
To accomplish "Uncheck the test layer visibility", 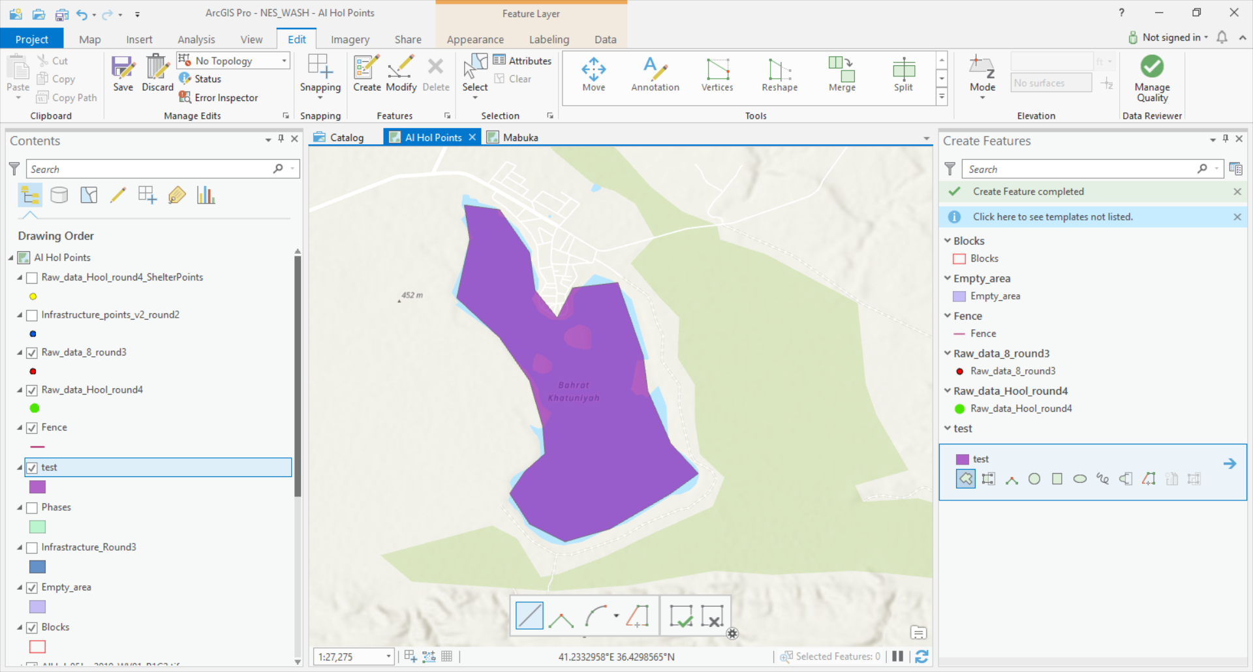I will click(31, 468).
